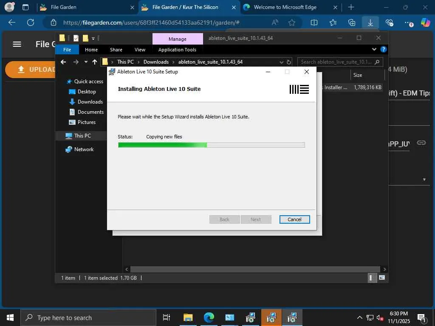Click the taskbar search box
435x326 pixels.
click(x=88, y=318)
